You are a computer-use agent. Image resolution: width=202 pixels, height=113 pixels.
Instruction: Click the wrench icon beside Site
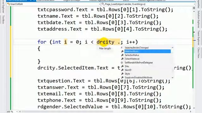coord(122,66)
